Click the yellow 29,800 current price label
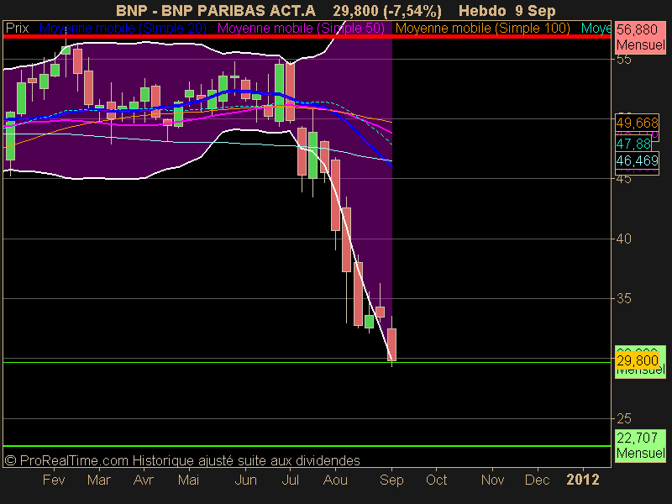The width and height of the screenshot is (672, 504). click(x=637, y=360)
